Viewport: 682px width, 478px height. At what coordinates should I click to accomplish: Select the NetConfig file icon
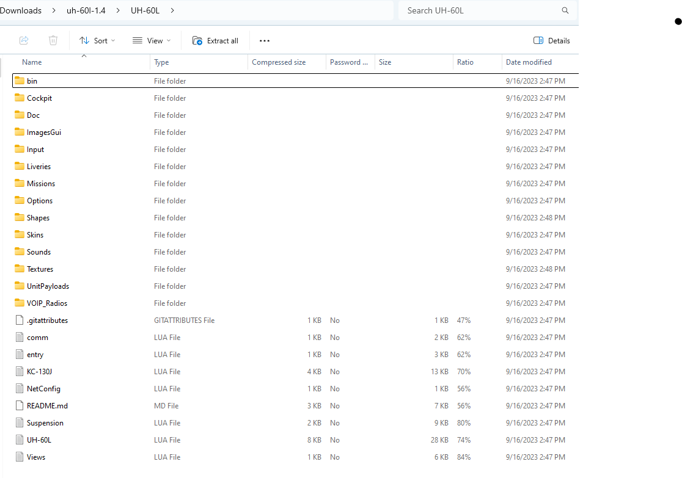pos(20,388)
